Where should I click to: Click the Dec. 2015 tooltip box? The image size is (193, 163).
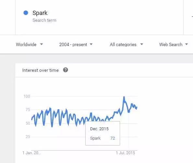pos(103,133)
